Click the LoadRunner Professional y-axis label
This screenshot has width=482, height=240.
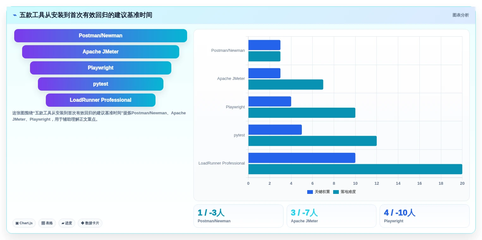point(222,163)
